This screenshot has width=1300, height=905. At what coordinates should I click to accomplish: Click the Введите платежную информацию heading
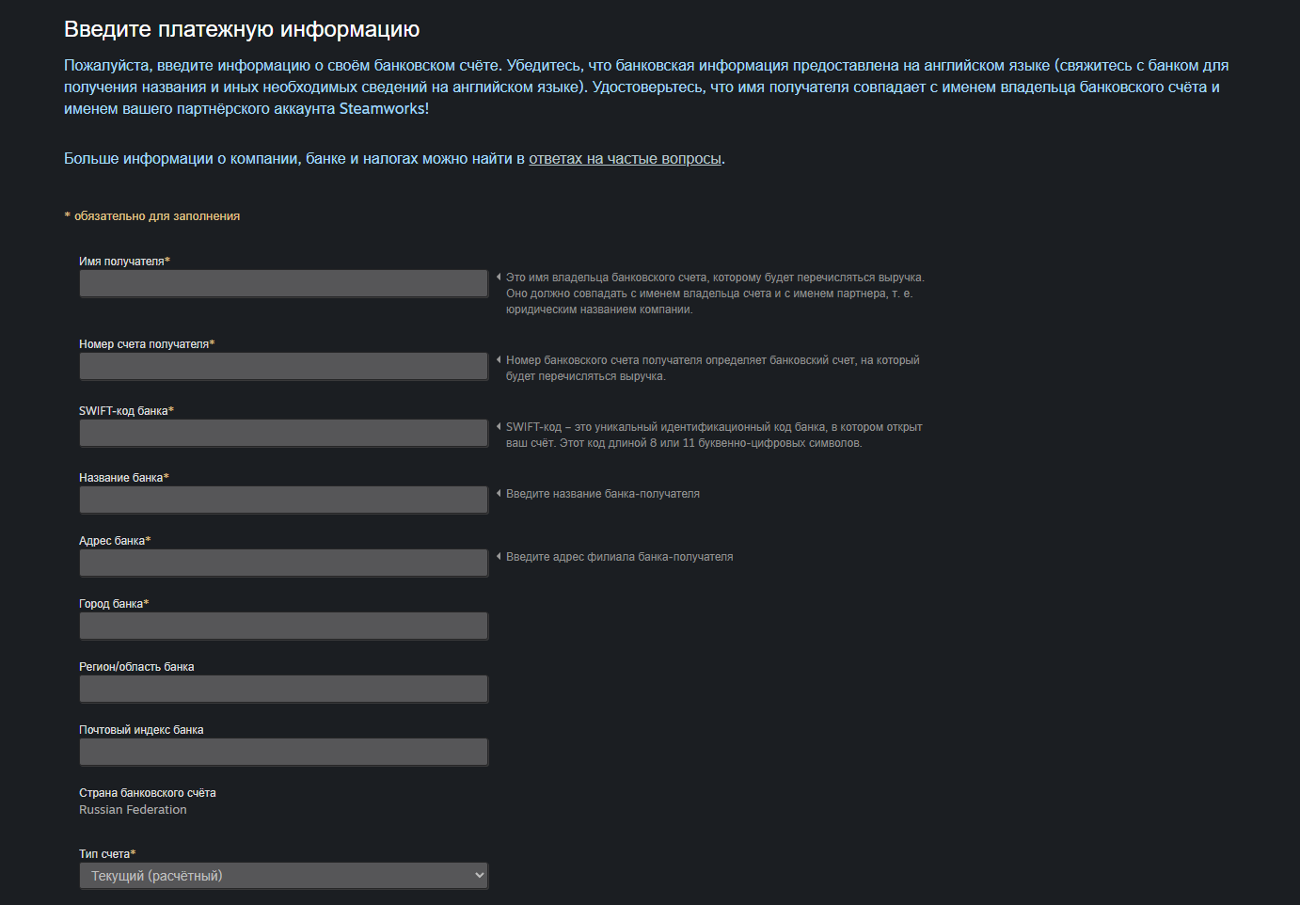(242, 29)
